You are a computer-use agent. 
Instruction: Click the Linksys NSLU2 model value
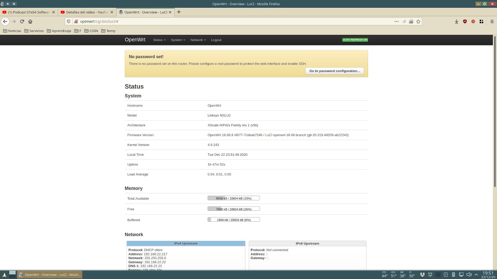tap(219, 115)
